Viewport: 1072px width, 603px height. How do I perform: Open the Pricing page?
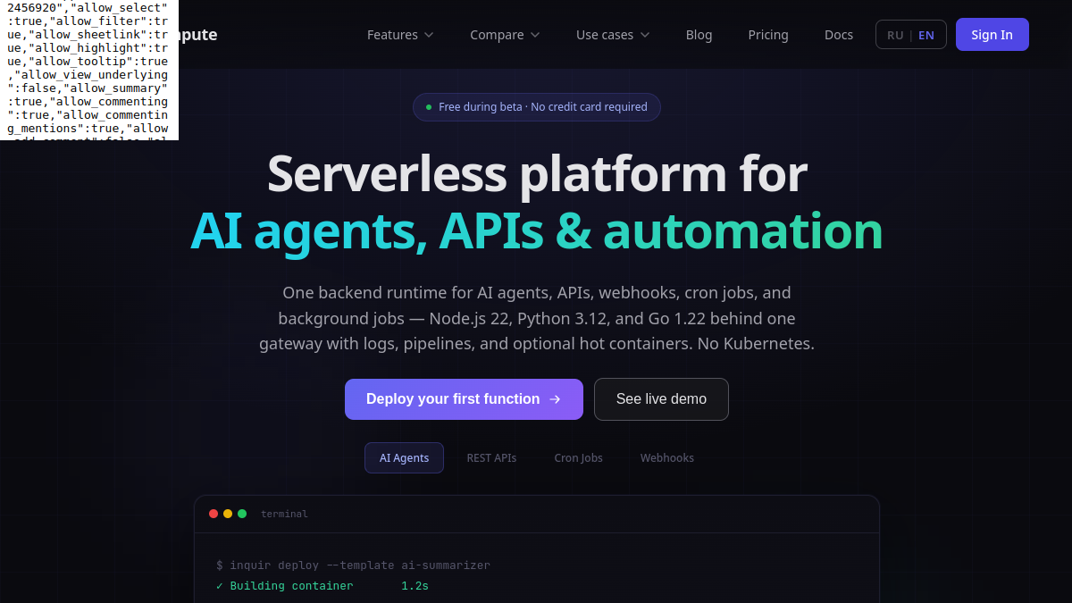tap(768, 35)
